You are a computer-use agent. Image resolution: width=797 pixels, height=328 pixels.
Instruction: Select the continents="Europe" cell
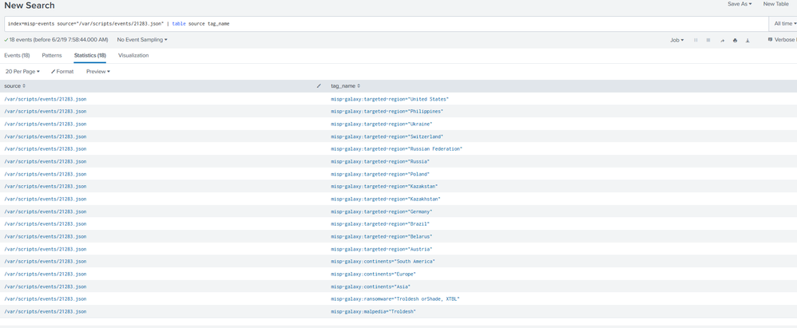[x=374, y=275]
